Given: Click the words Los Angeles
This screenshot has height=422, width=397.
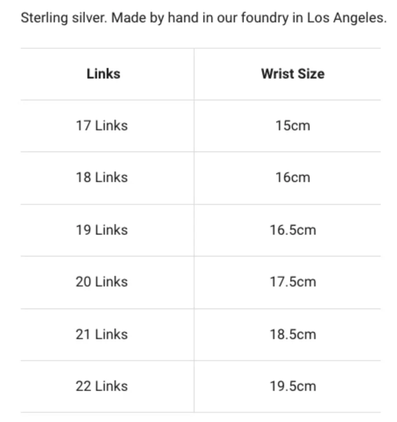Looking at the screenshot, I should (x=347, y=18).
